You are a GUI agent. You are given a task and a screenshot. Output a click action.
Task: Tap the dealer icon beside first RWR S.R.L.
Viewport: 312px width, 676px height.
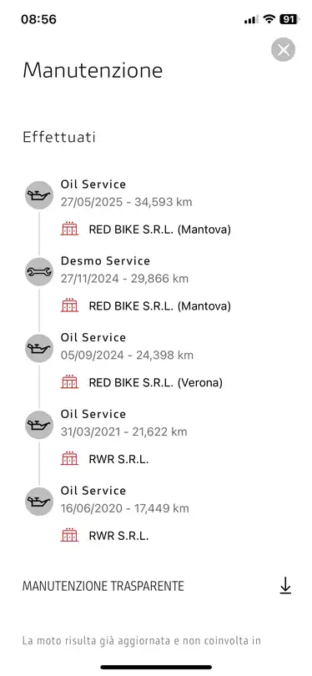pos(69,459)
